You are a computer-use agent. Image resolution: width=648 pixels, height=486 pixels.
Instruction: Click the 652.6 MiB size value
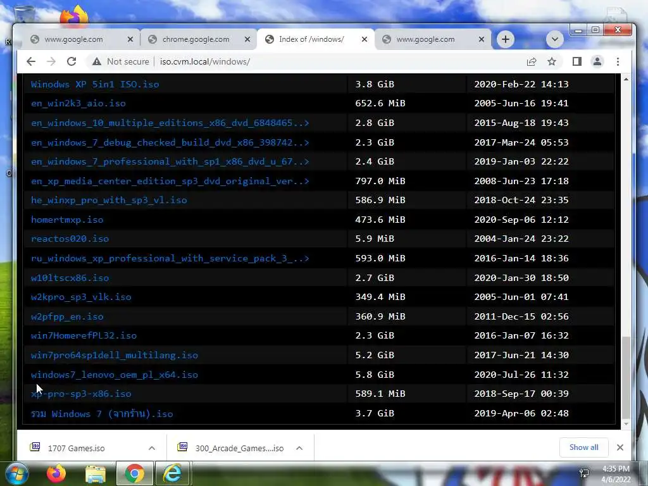point(380,103)
